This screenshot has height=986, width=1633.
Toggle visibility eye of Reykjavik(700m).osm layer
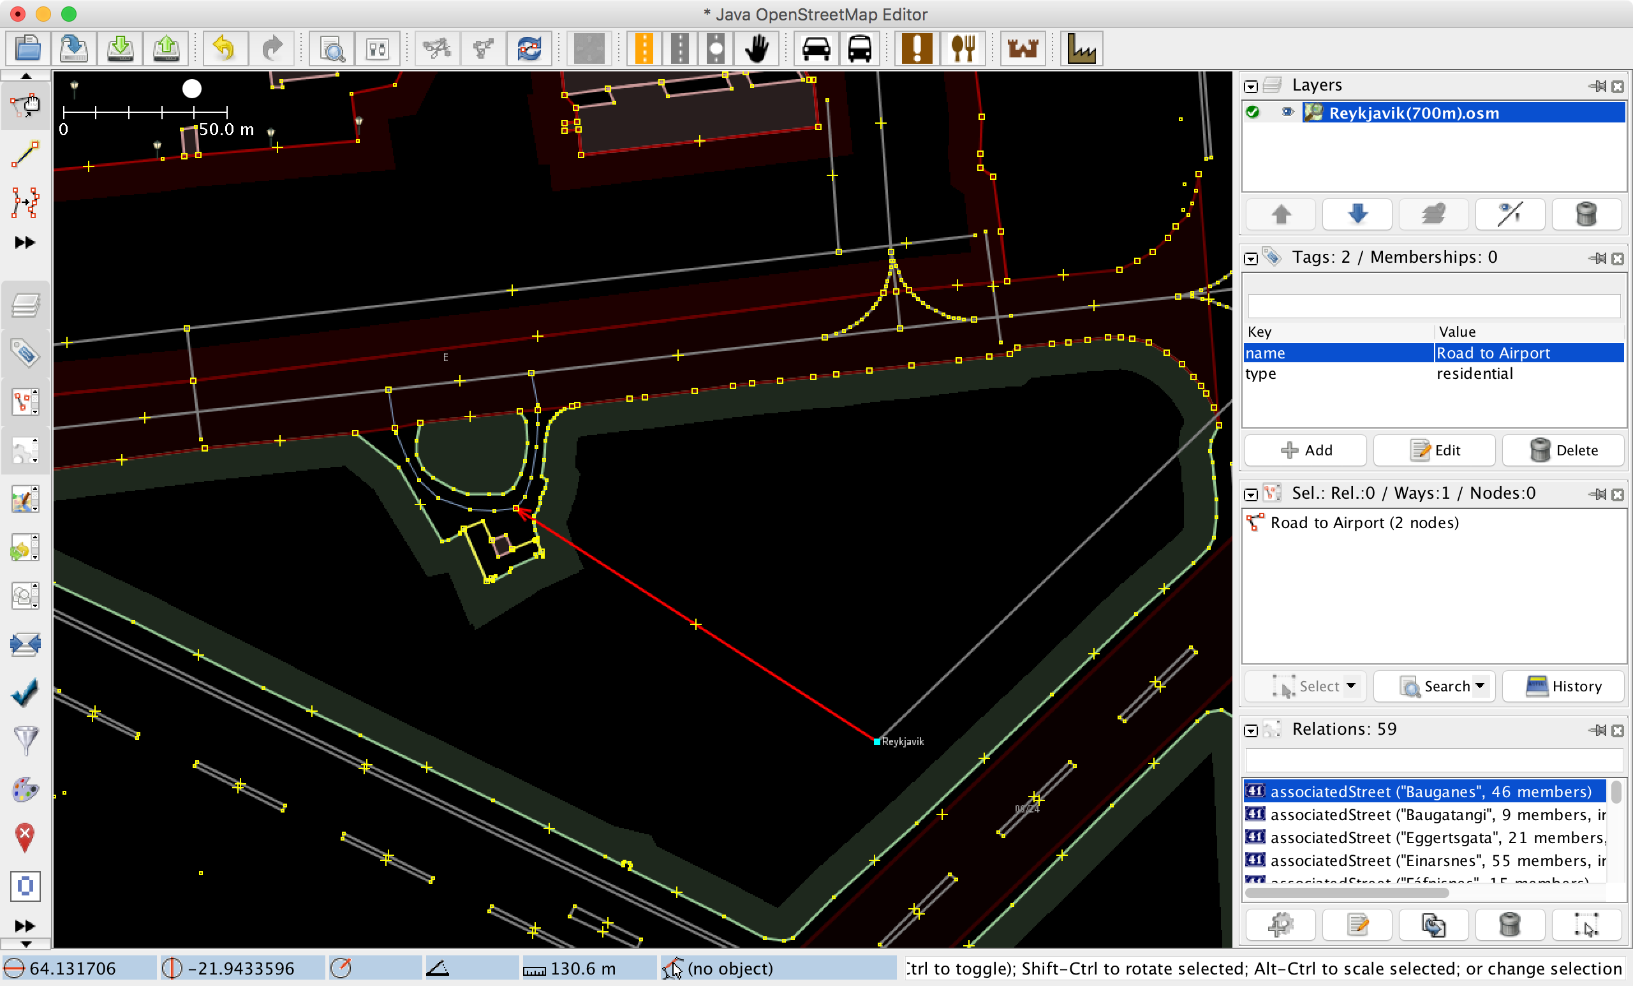click(x=1287, y=112)
